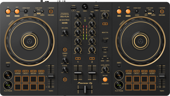Halve loop with left deck CUE/LOOP CALL left arrow

(35, 11)
